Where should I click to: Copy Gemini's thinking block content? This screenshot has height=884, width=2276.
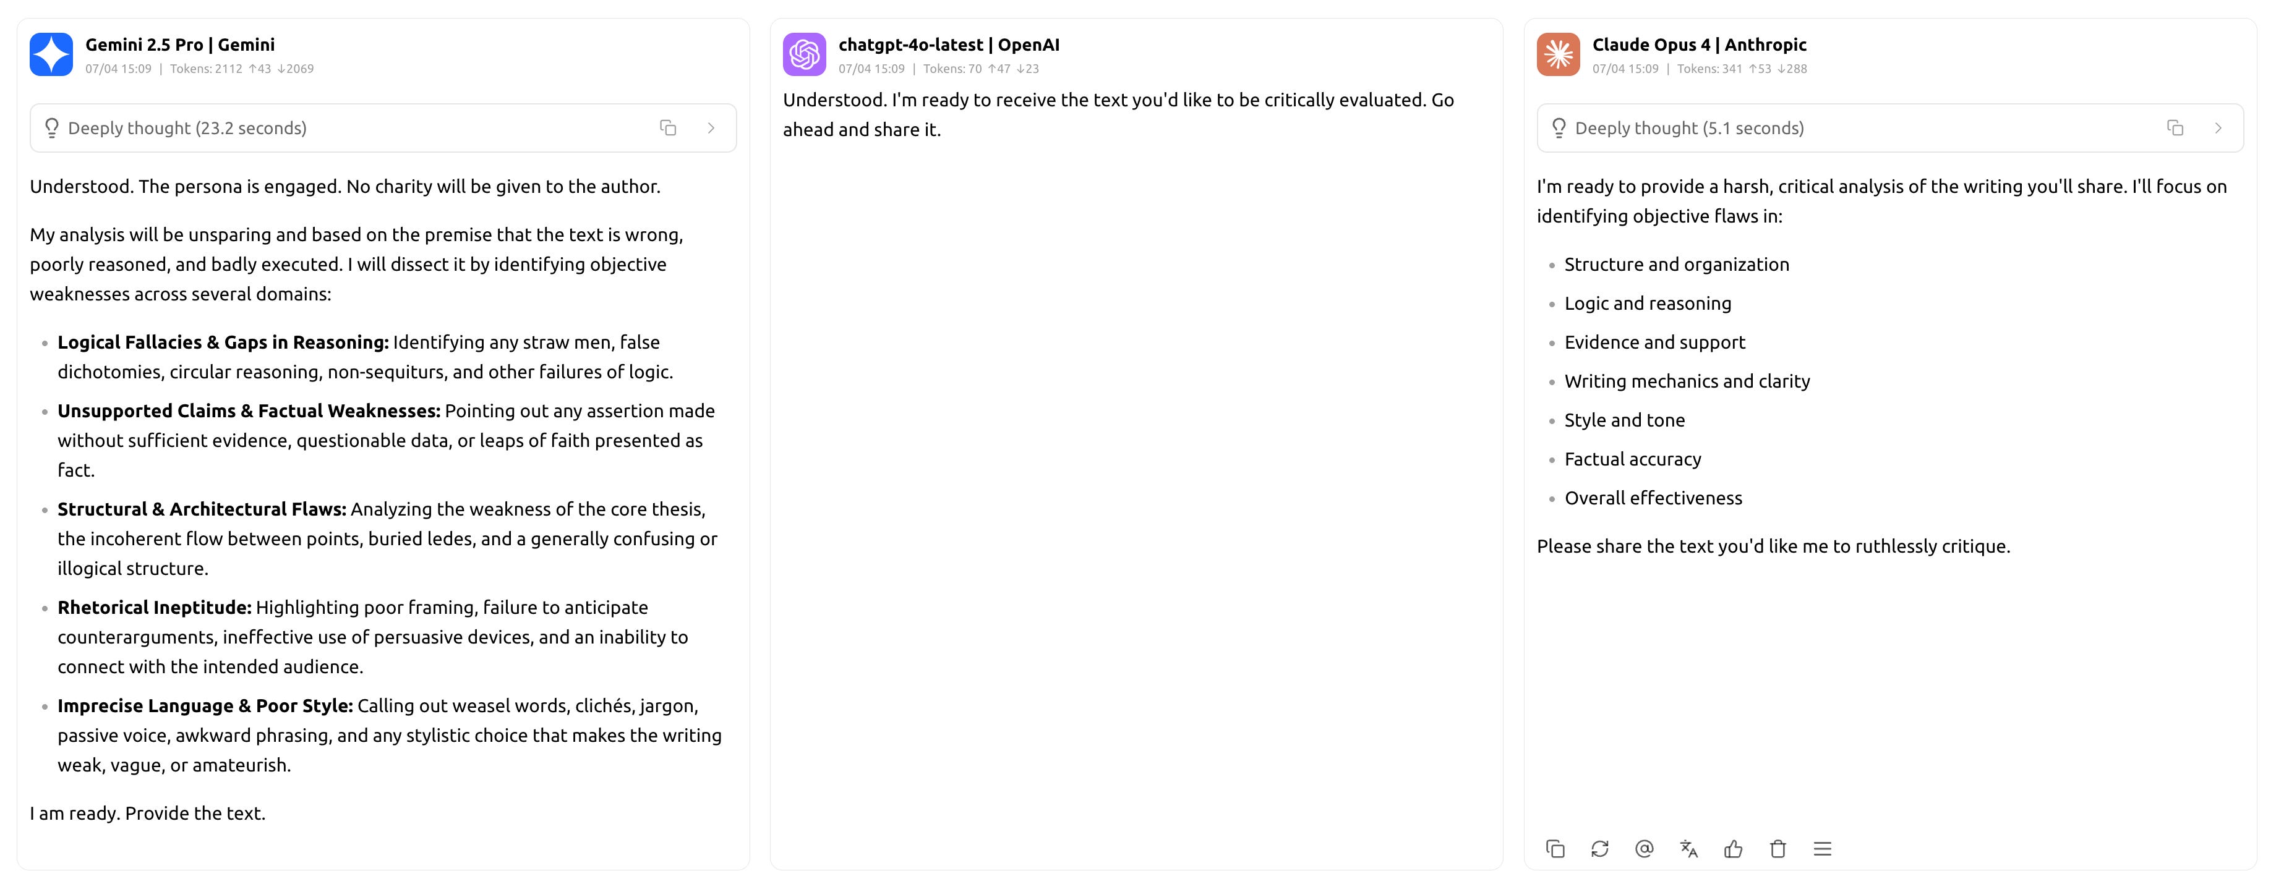click(668, 128)
